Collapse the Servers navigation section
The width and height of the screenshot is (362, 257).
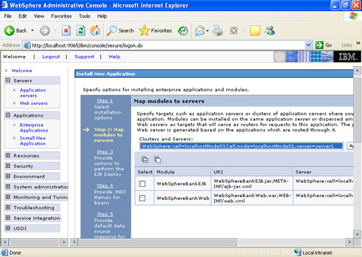pos(8,80)
